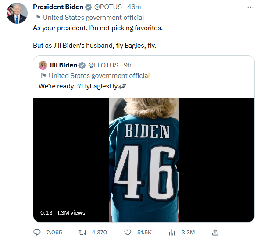Open the three-dot more options menu

pyautogui.click(x=250, y=7)
